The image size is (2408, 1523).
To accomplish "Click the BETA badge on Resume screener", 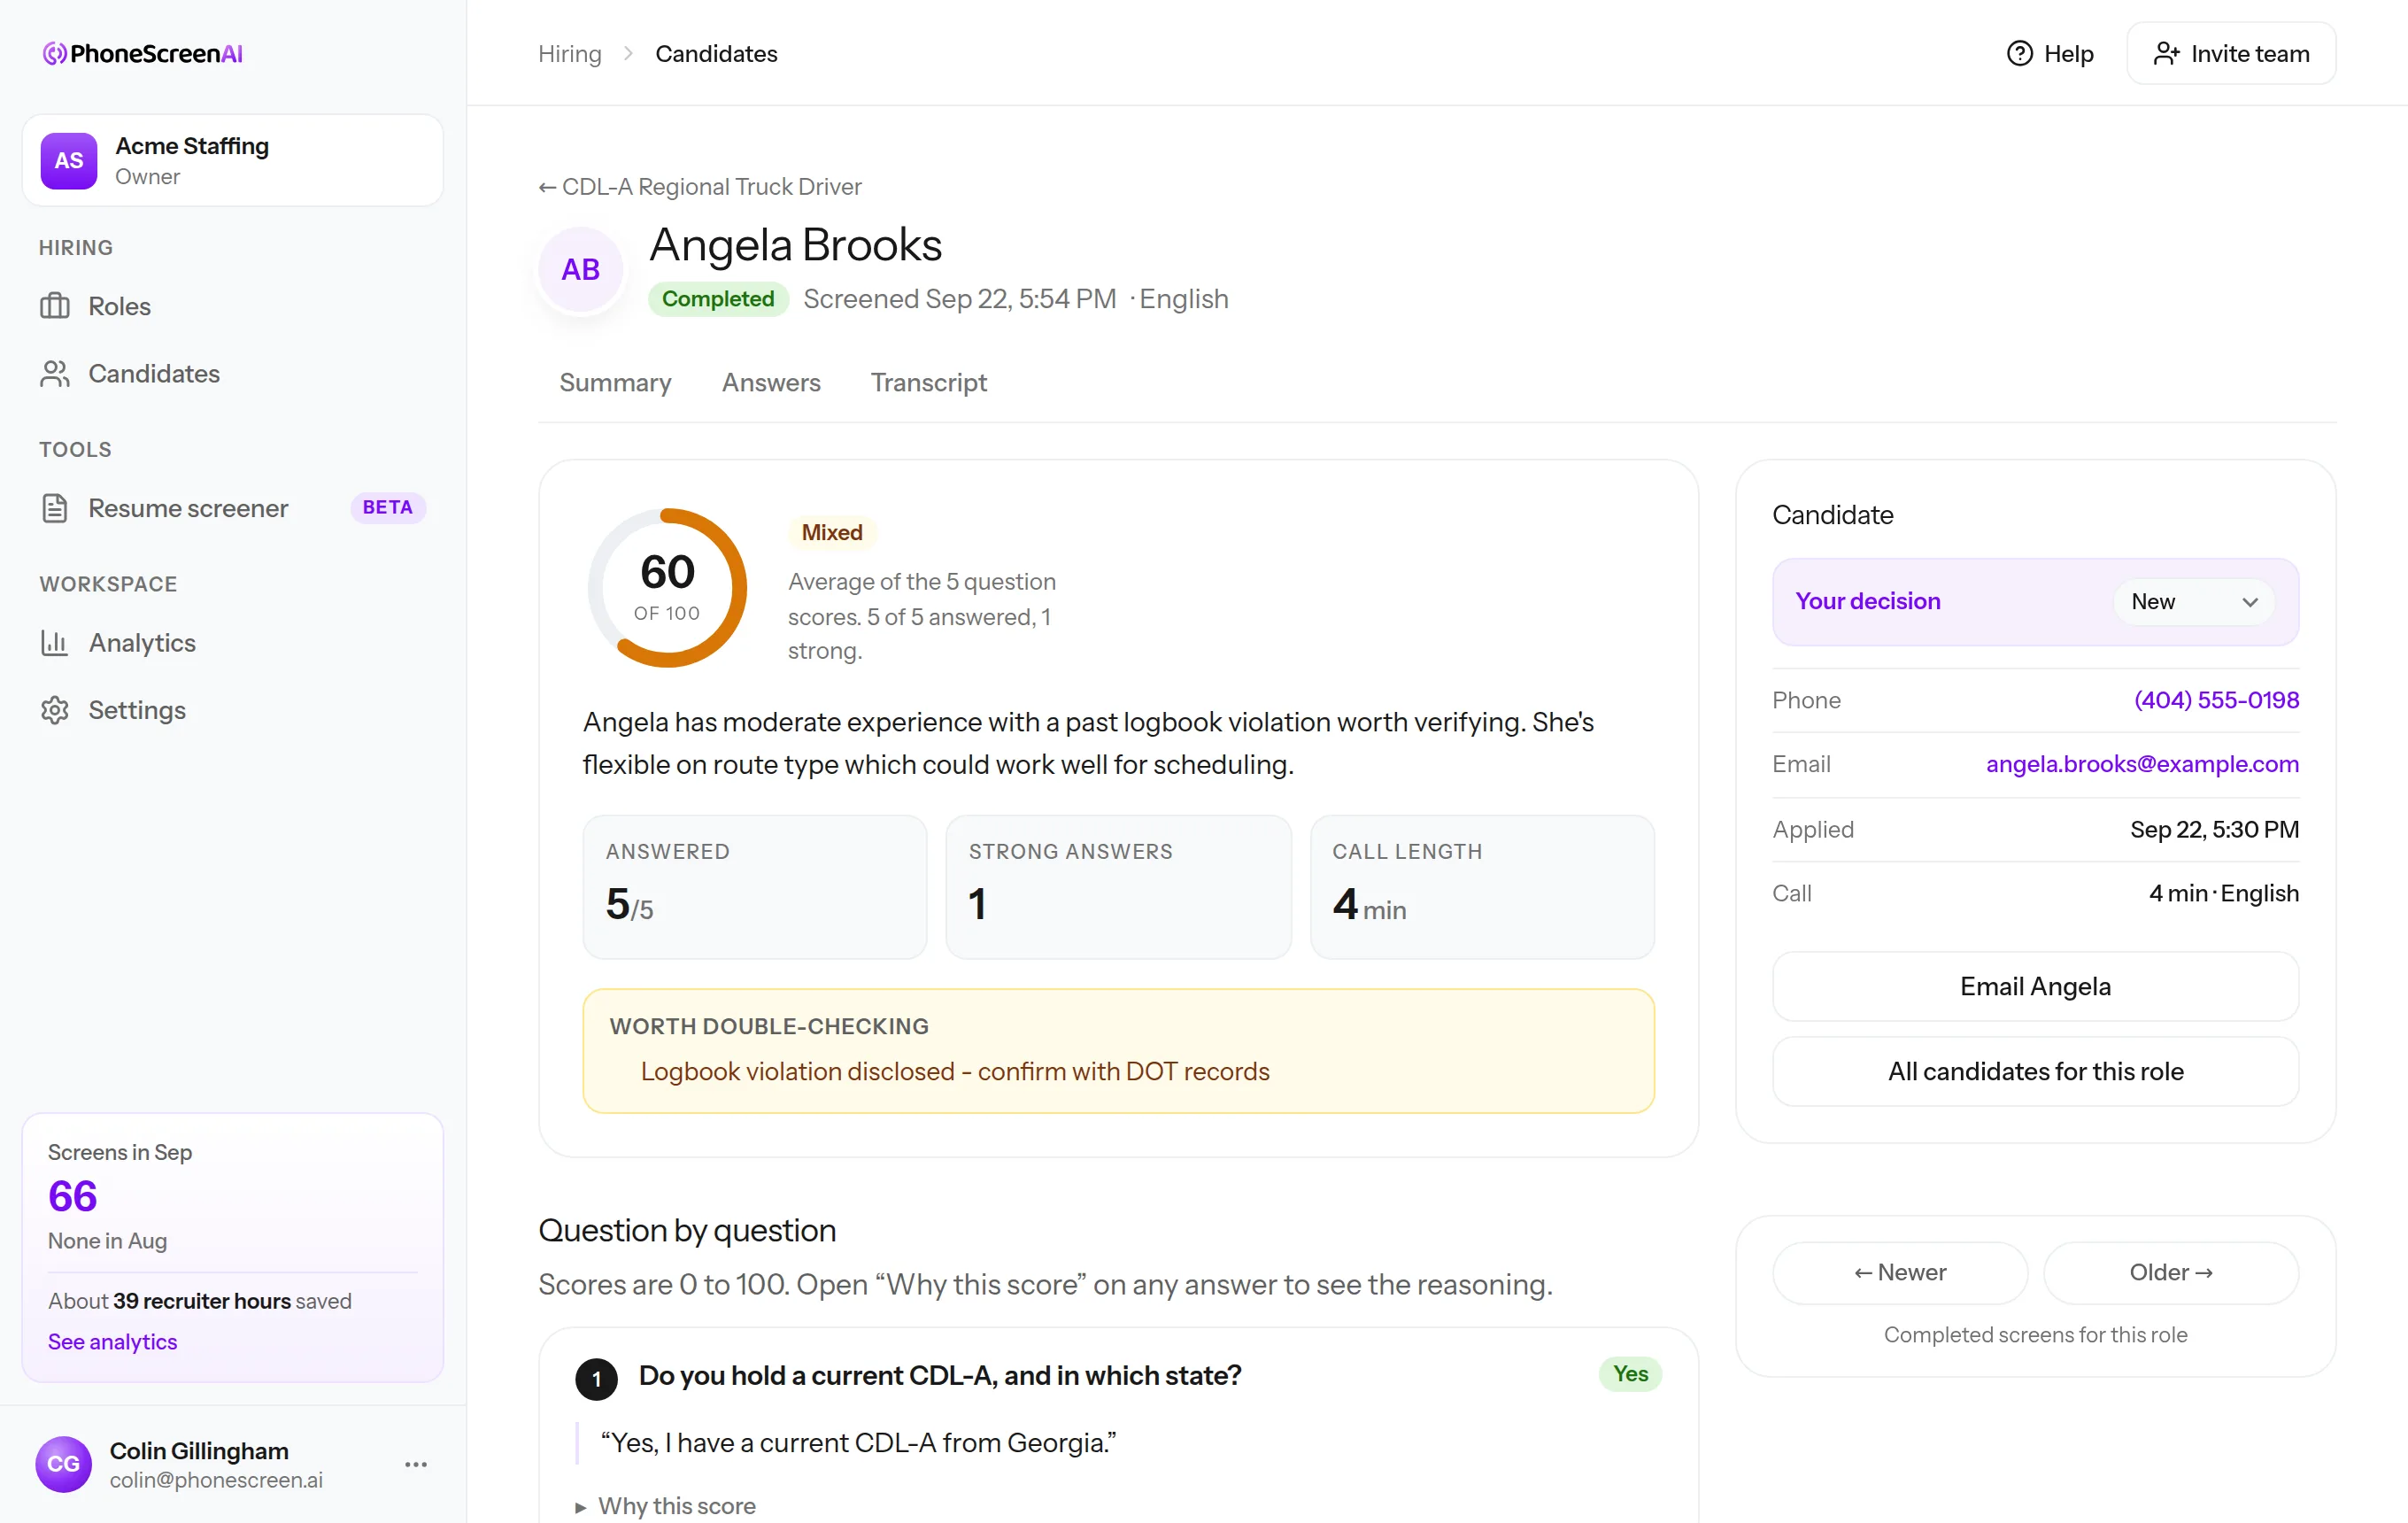I will [388, 507].
